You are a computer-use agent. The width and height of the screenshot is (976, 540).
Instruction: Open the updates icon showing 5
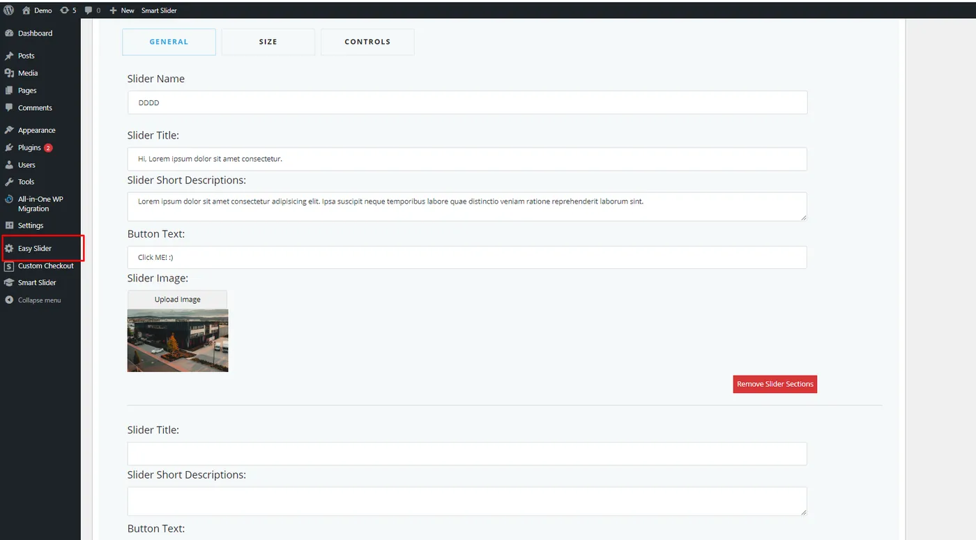(x=65, y=10)
